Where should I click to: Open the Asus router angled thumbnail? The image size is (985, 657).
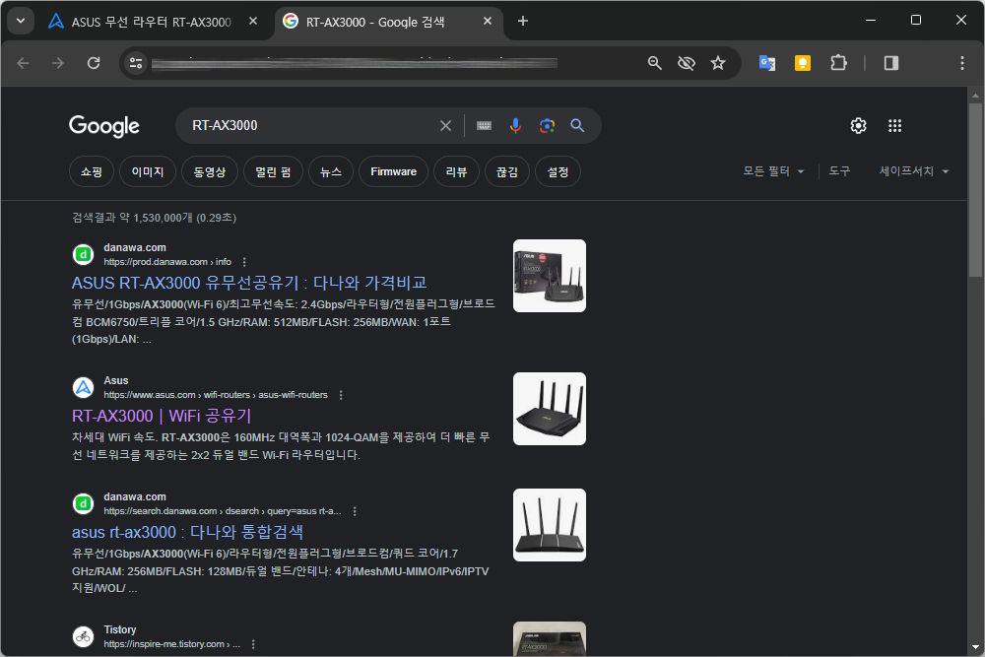(549, 409)
